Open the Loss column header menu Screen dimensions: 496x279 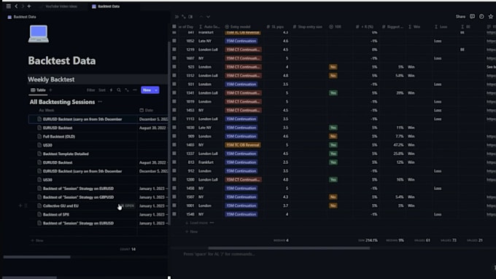coord(441,27)
